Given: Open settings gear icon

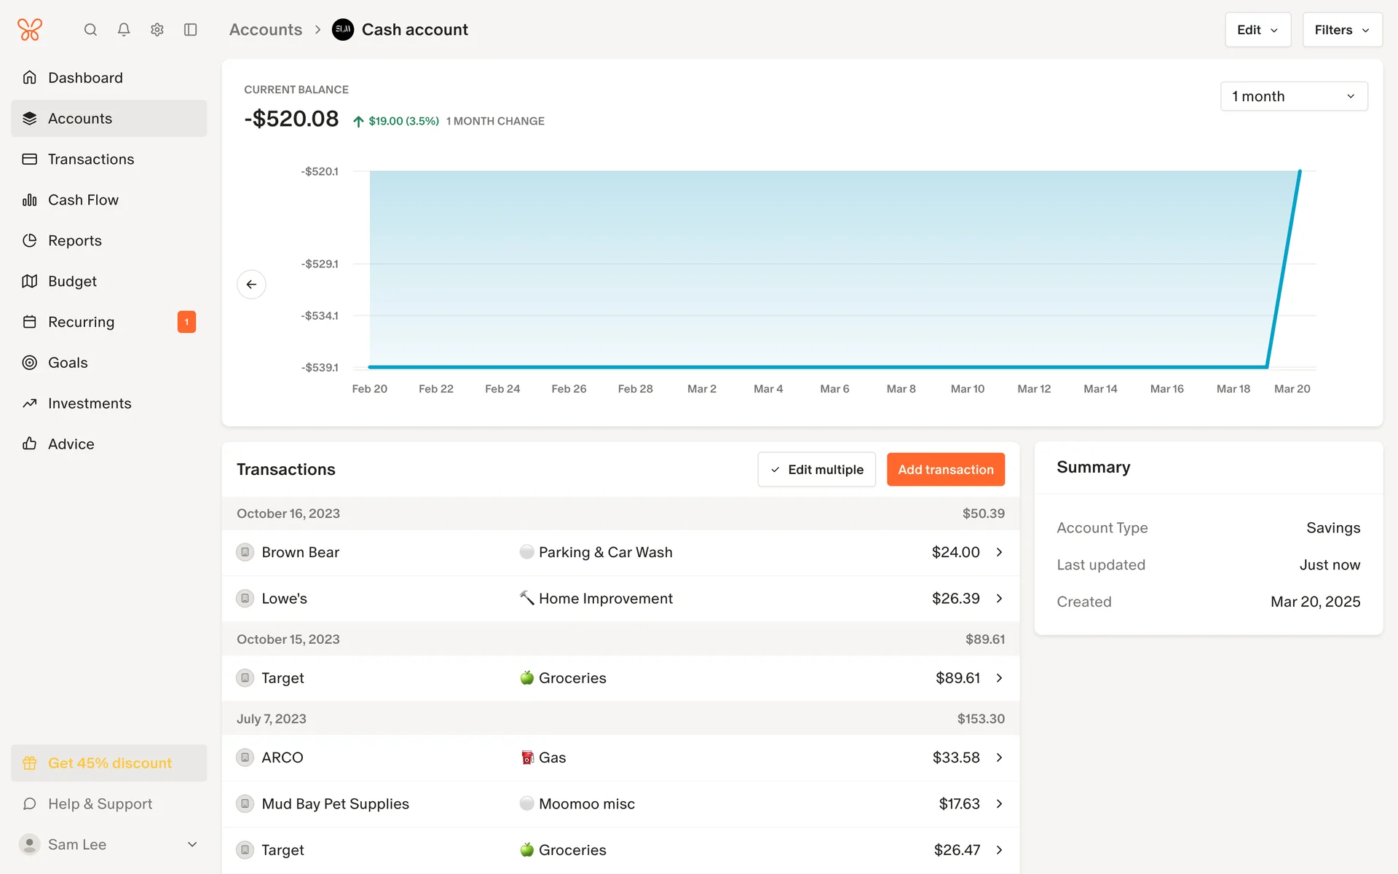Looking at the screenshot, I should coord(157,30).
